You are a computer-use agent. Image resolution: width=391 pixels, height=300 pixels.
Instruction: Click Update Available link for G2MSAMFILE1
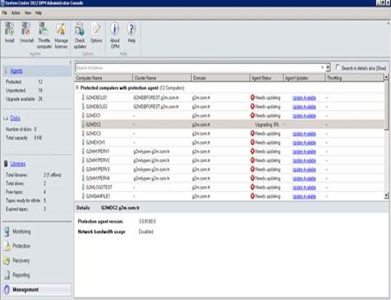304,197
